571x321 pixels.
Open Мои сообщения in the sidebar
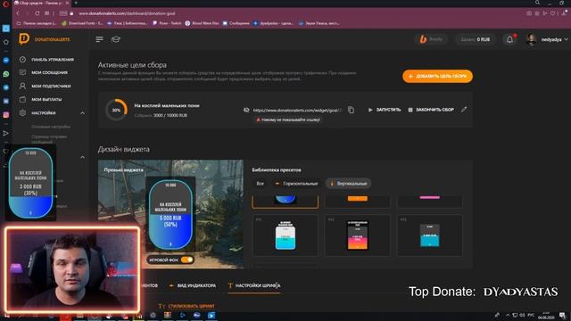(49, 72)
